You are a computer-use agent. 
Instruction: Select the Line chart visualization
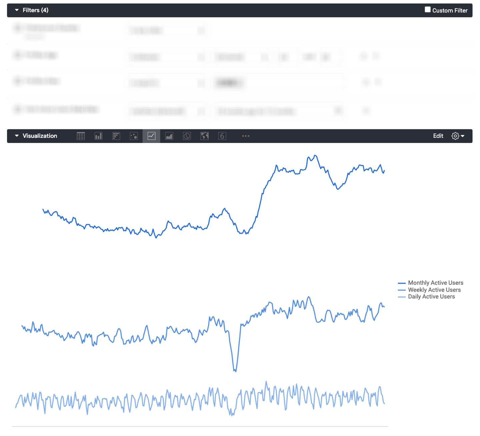pos(151,136)
